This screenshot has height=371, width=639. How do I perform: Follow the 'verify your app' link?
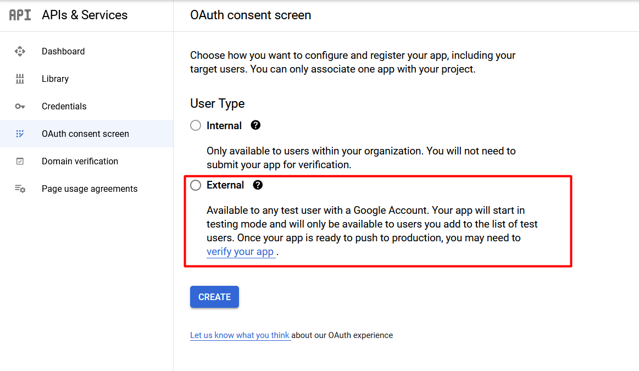(240, 252)
